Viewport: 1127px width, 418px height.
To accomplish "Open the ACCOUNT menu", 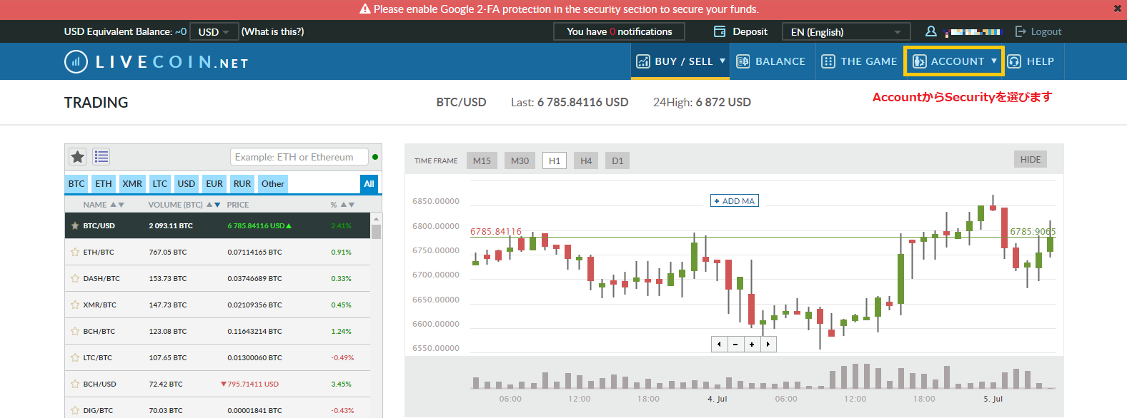I will (x=958, y=61).
